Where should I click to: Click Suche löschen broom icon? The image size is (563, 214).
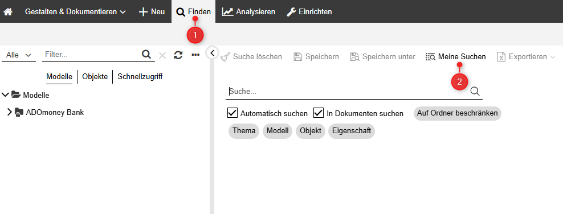[226, 57]
